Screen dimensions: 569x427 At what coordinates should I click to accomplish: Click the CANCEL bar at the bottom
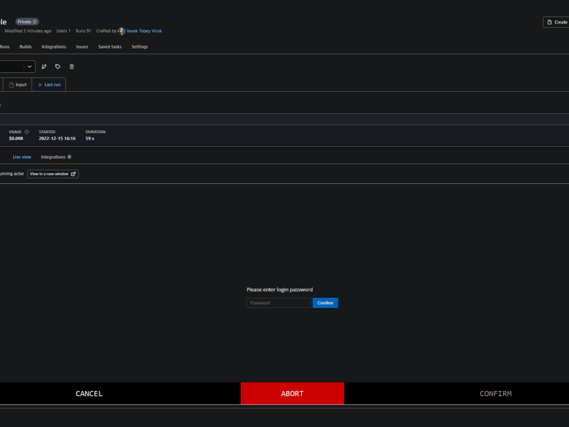point(89,393)
